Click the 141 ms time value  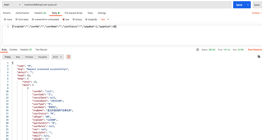click(x=227, y=49)
